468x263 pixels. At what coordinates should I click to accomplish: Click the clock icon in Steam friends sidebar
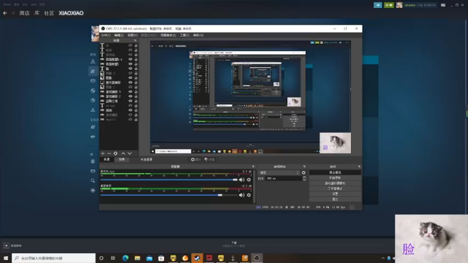click(x=93, y=100)
